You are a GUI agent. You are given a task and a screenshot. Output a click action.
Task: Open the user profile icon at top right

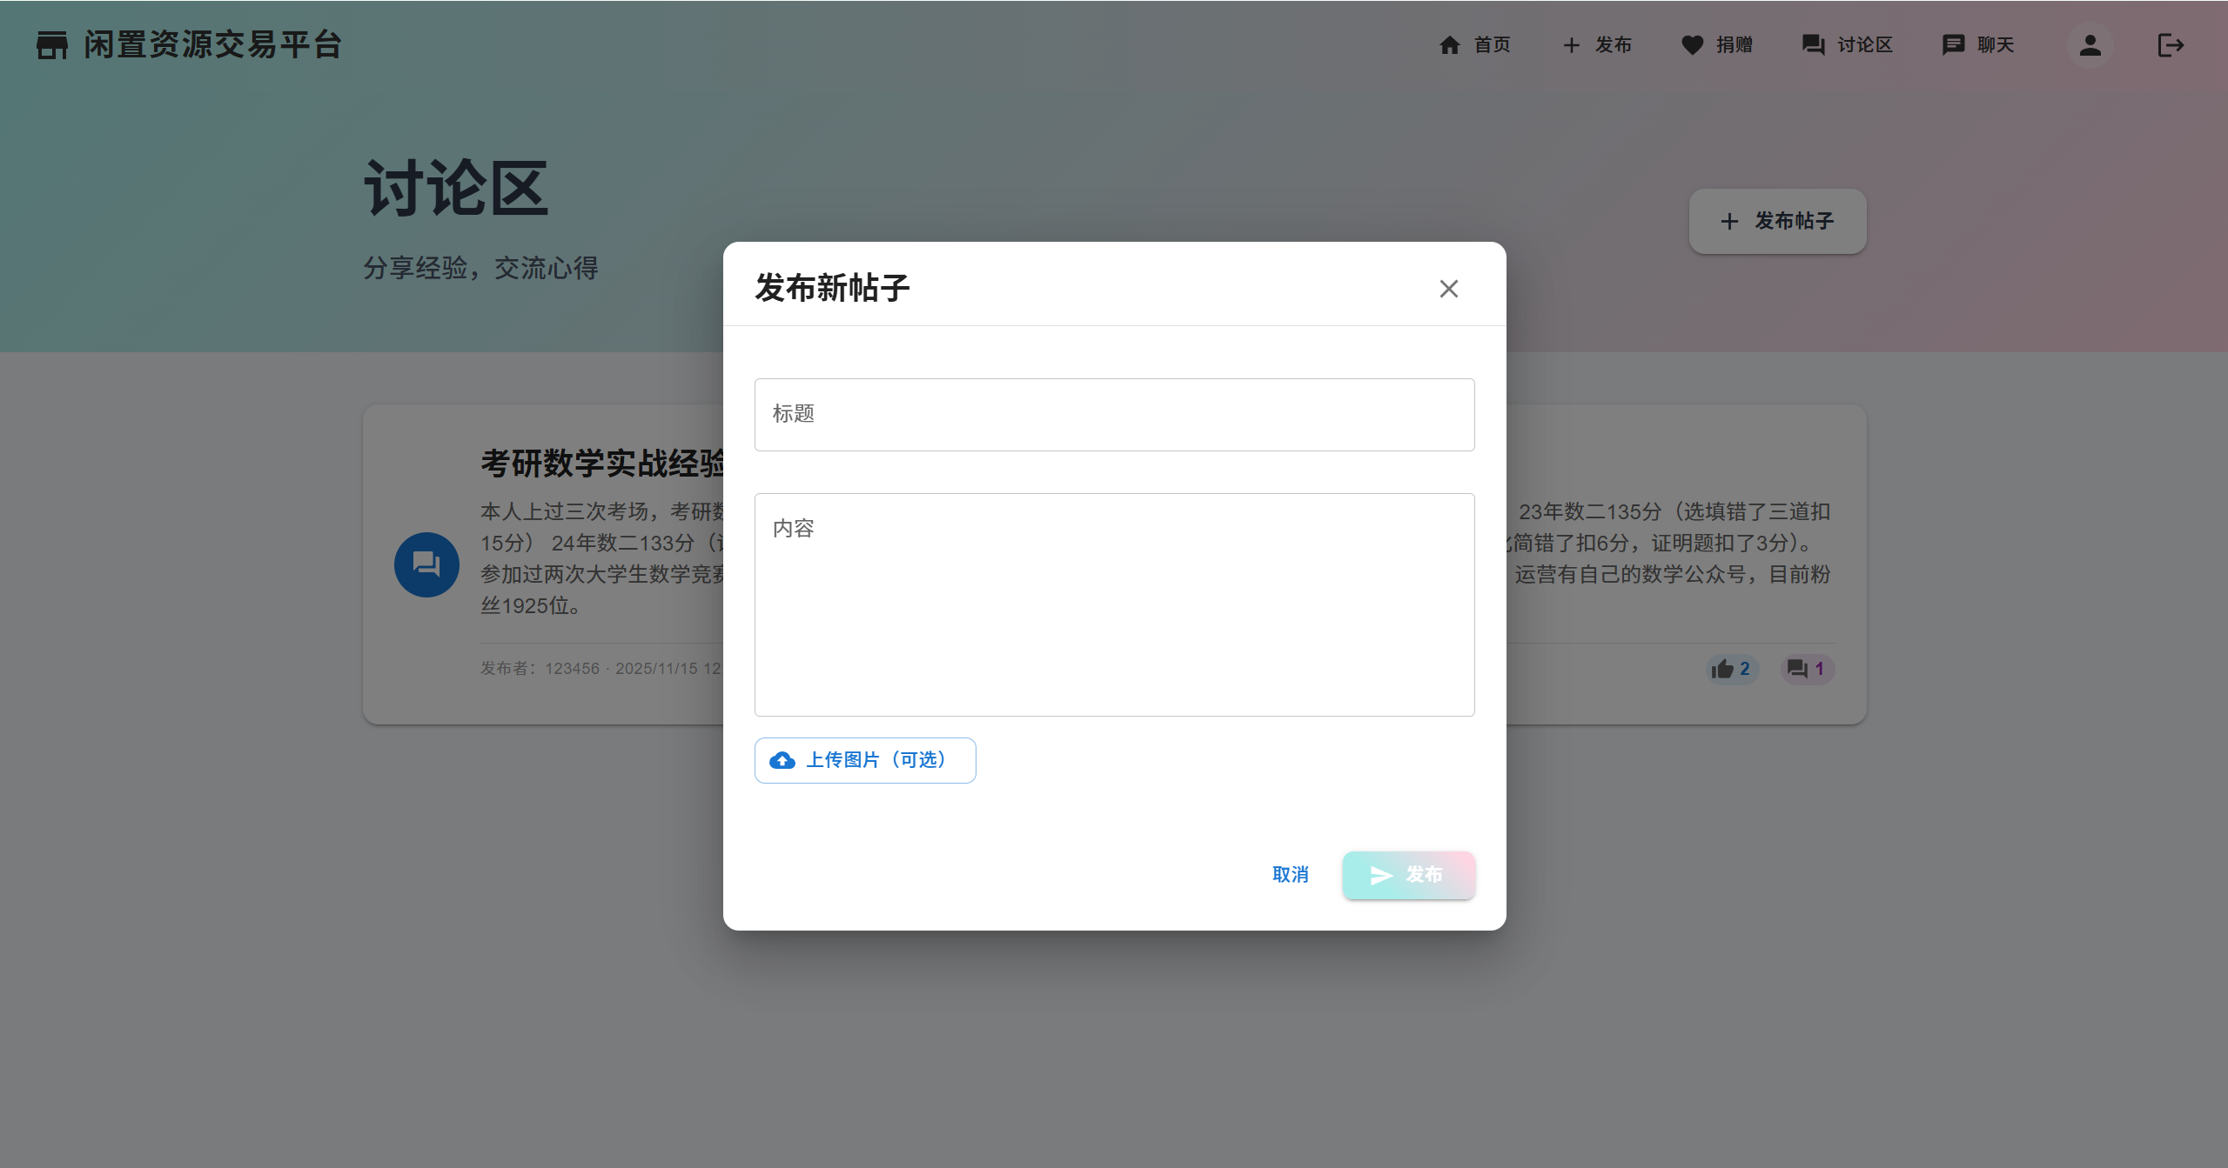pos(2090,45)
